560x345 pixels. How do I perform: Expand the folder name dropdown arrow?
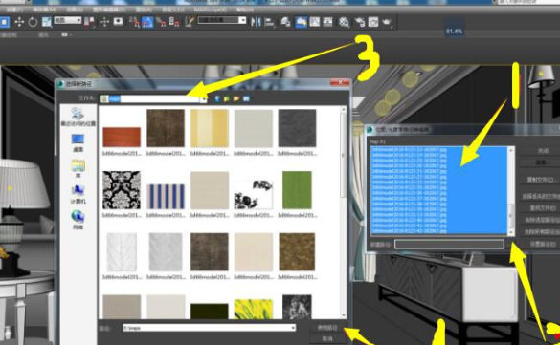[203, 99]
